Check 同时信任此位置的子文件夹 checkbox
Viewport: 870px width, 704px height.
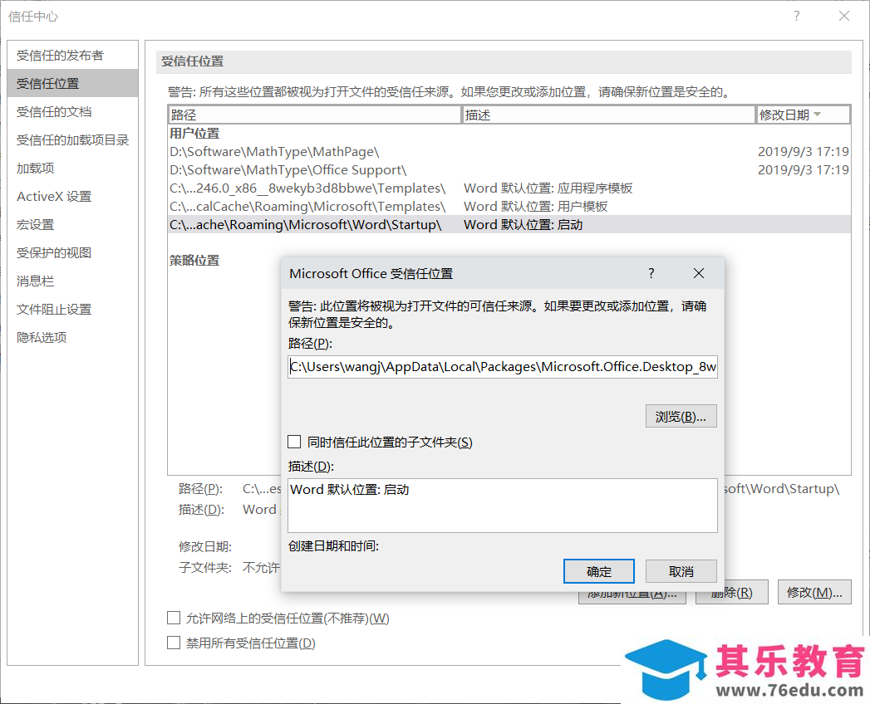click(294, 442)
